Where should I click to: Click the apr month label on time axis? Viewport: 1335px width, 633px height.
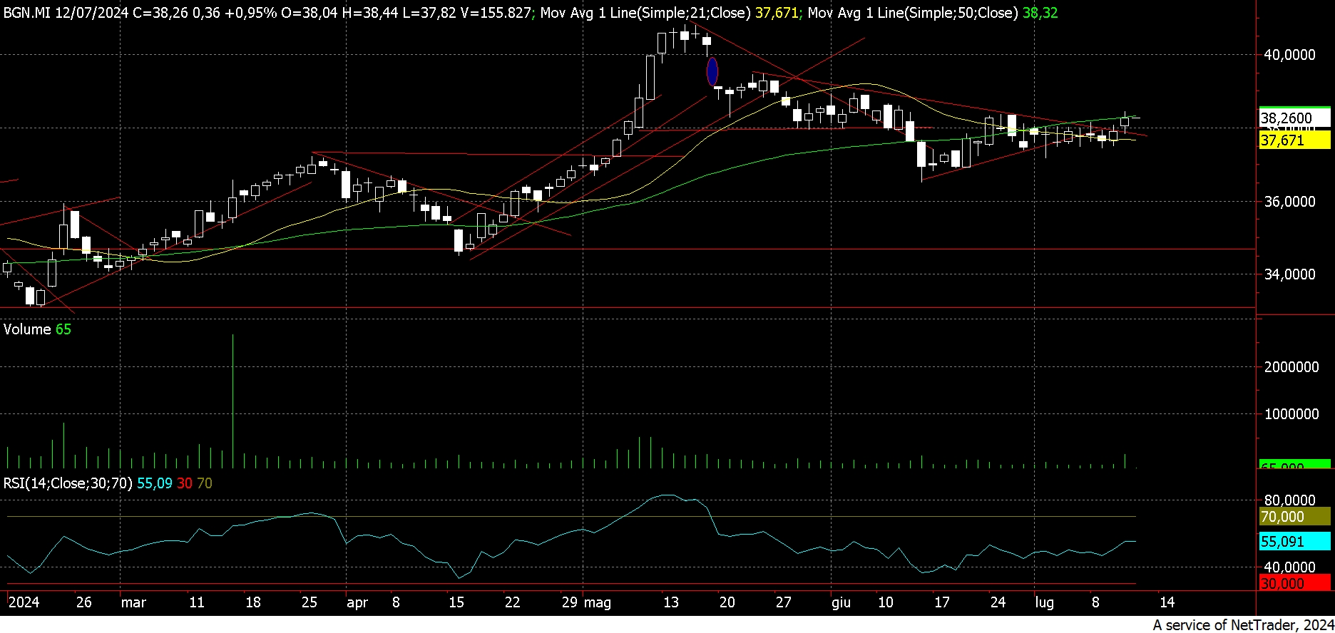[357, 603]
